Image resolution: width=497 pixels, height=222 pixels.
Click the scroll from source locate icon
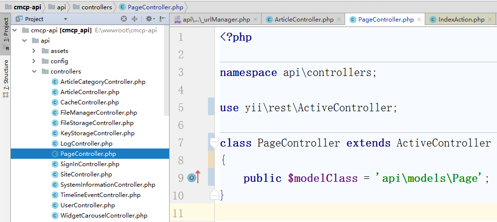pyautogui.click(x=124, y=19)
